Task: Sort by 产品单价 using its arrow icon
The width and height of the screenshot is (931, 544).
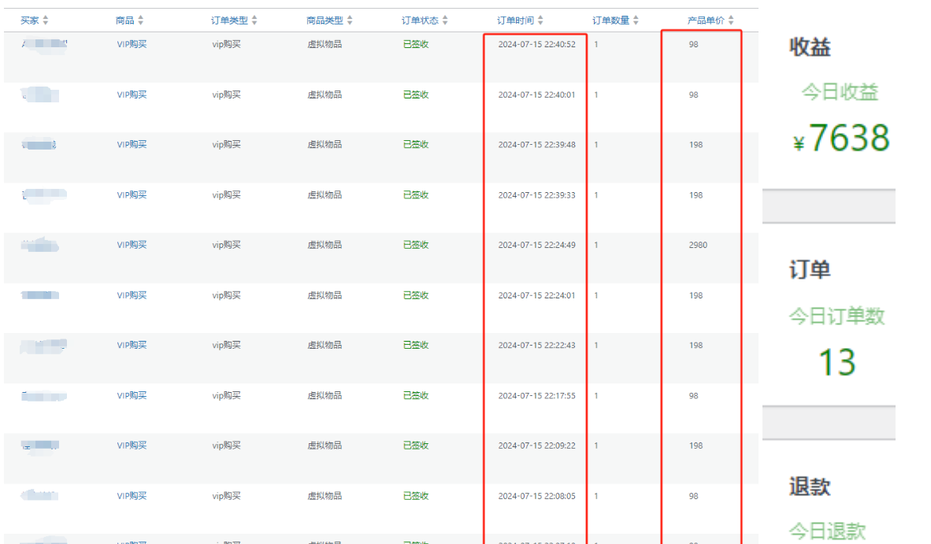Action: tap(731, 20)
